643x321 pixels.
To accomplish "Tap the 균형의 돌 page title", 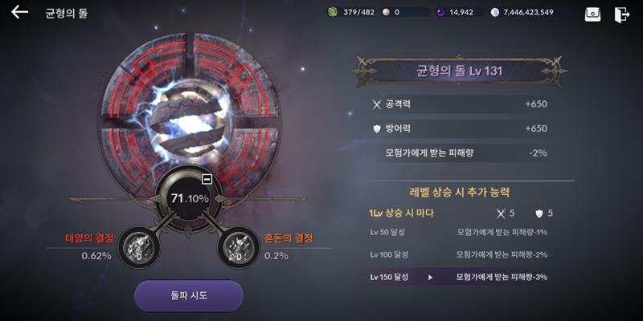I will coord(67,13).
